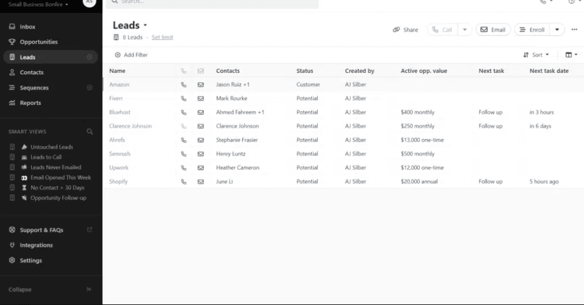The height and width of the screenshot is (305, 584).
Task: Click the Enroll button
Action: 532,30
